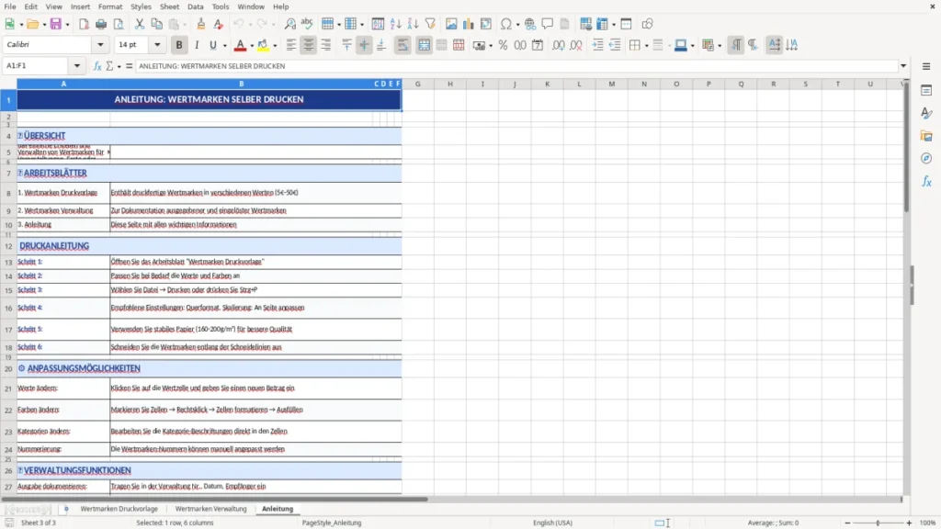Toggle align right

tap(326, 45)
